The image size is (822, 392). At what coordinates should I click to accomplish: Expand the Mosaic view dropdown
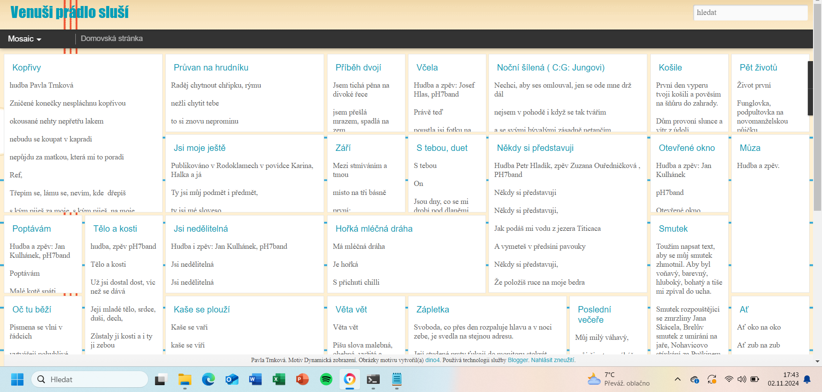(24, 39)
